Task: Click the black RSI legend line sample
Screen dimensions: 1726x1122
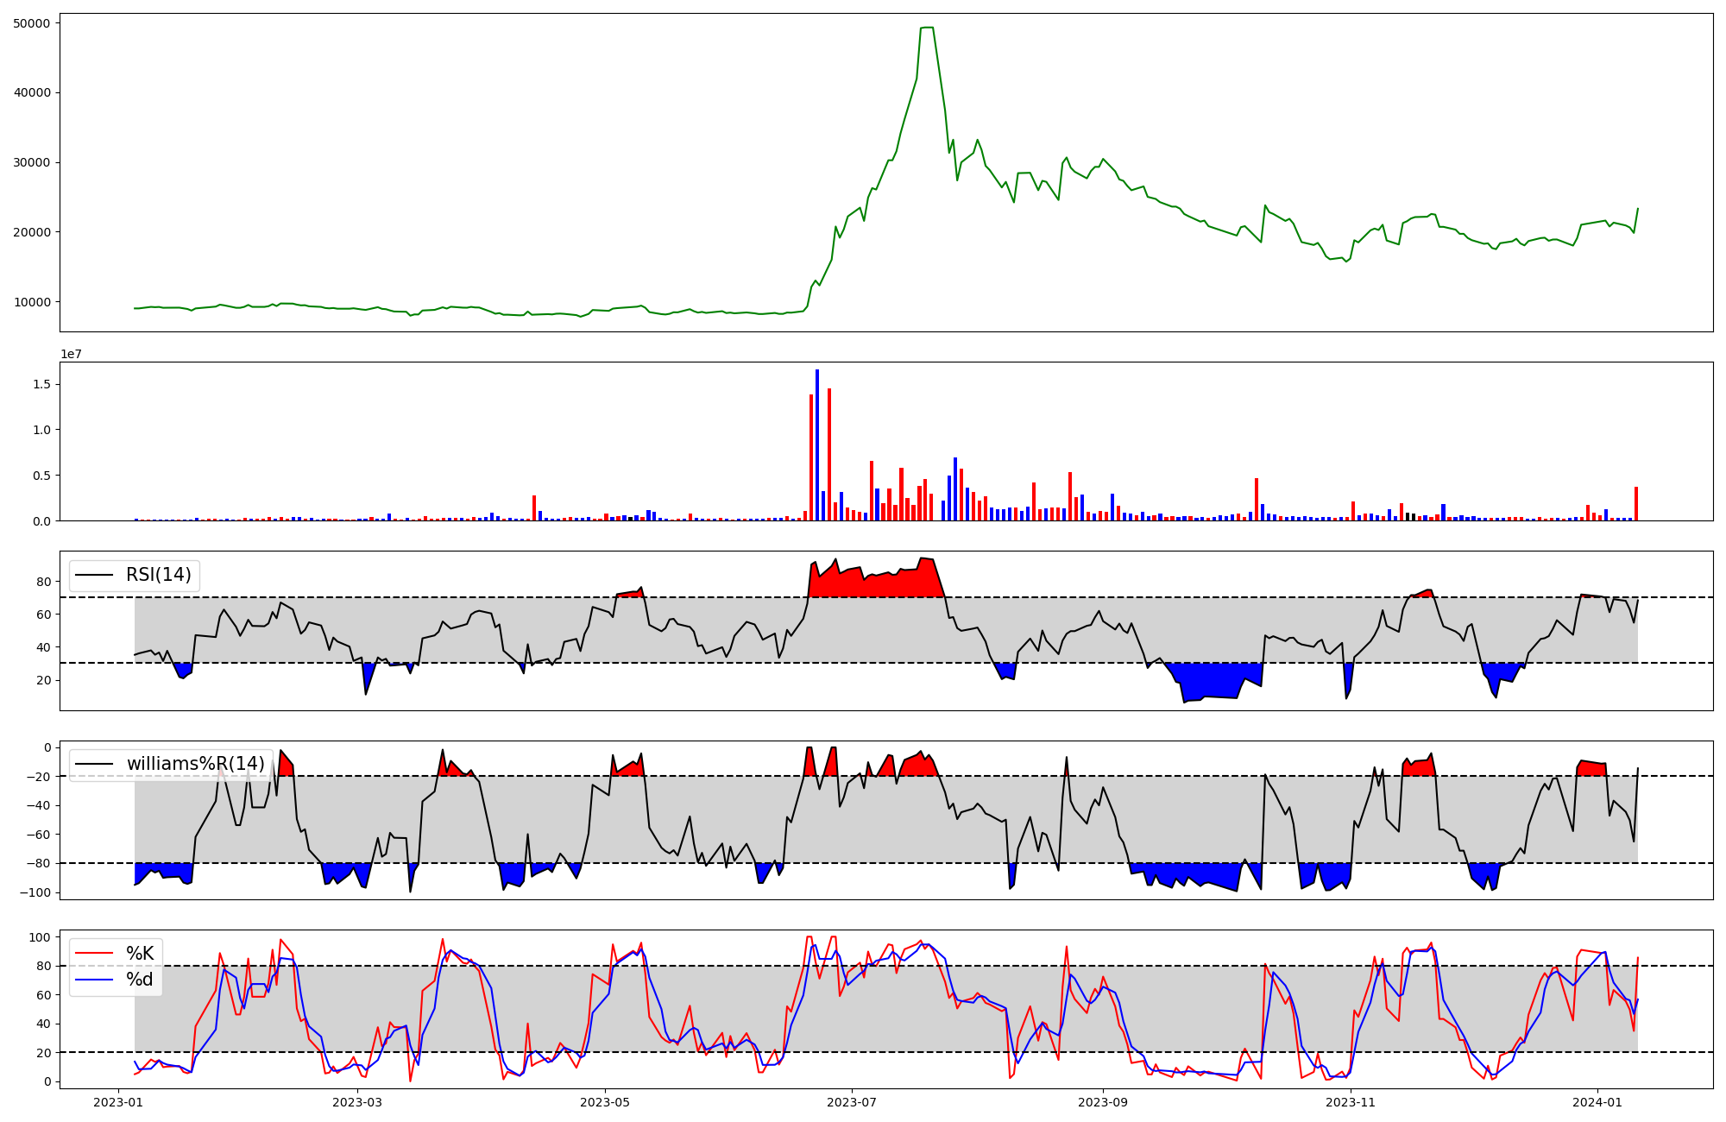Action: 95,575
